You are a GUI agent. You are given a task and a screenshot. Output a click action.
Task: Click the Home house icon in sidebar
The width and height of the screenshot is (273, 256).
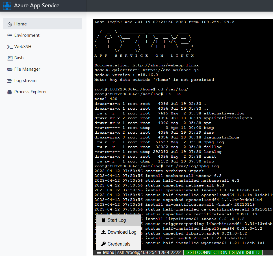coord(10,24)
